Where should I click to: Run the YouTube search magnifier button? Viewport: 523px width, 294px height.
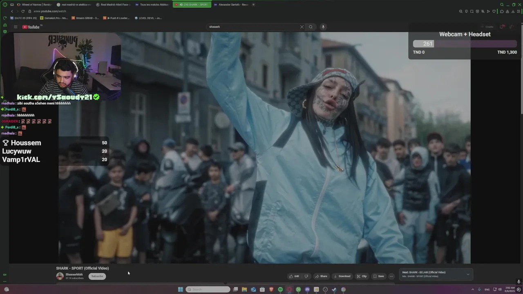click(311, 27)
